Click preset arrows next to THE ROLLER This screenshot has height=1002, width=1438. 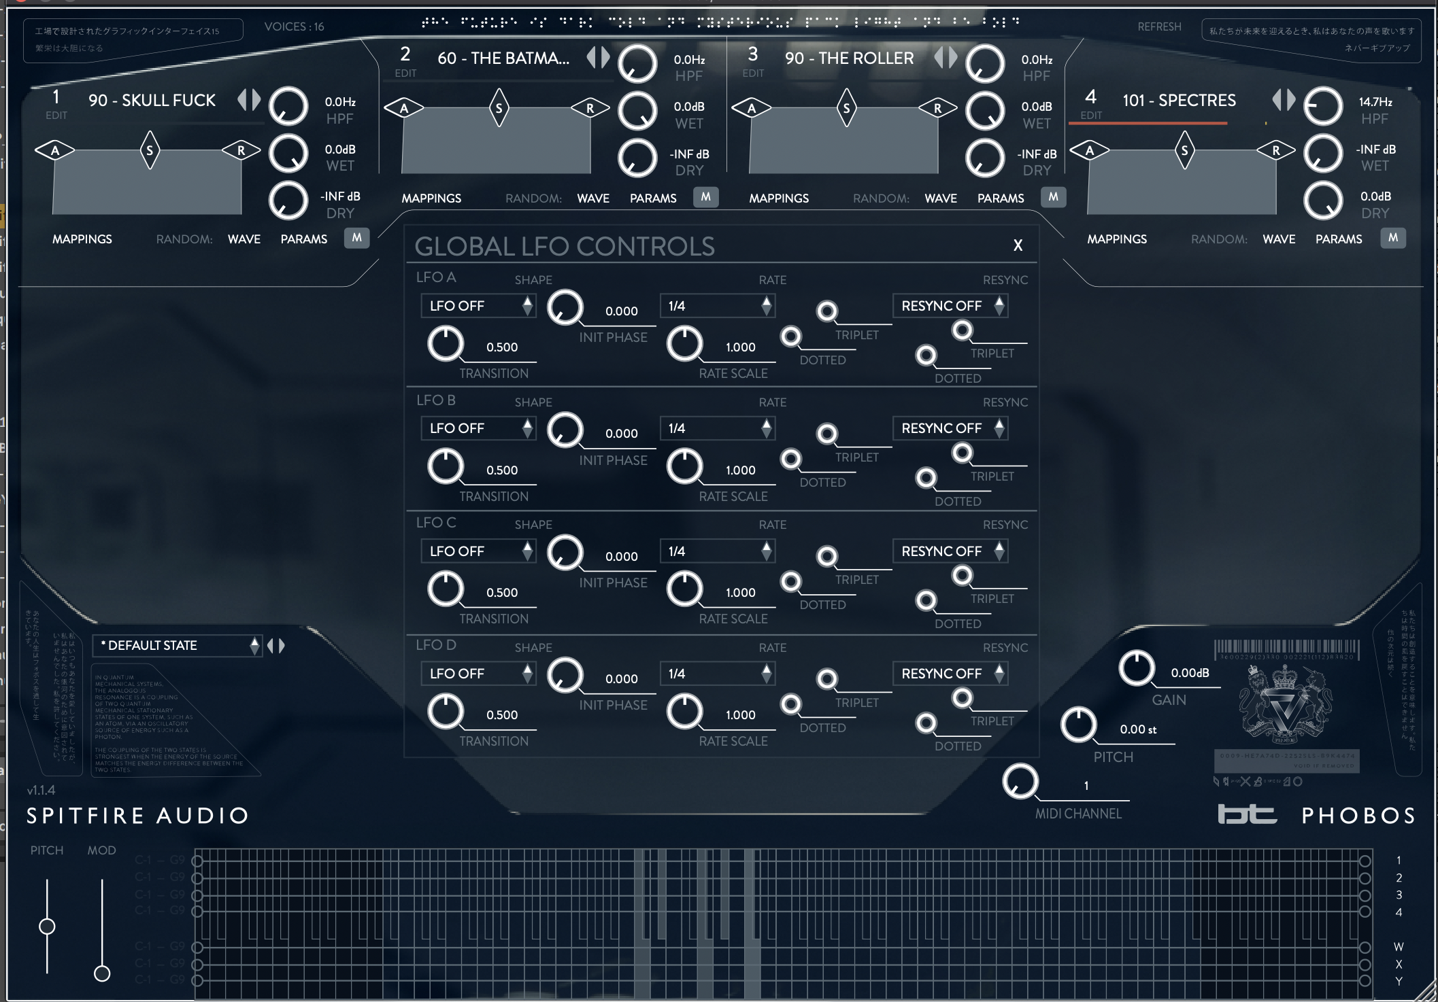pyautogui.click(x=946, y=58)
